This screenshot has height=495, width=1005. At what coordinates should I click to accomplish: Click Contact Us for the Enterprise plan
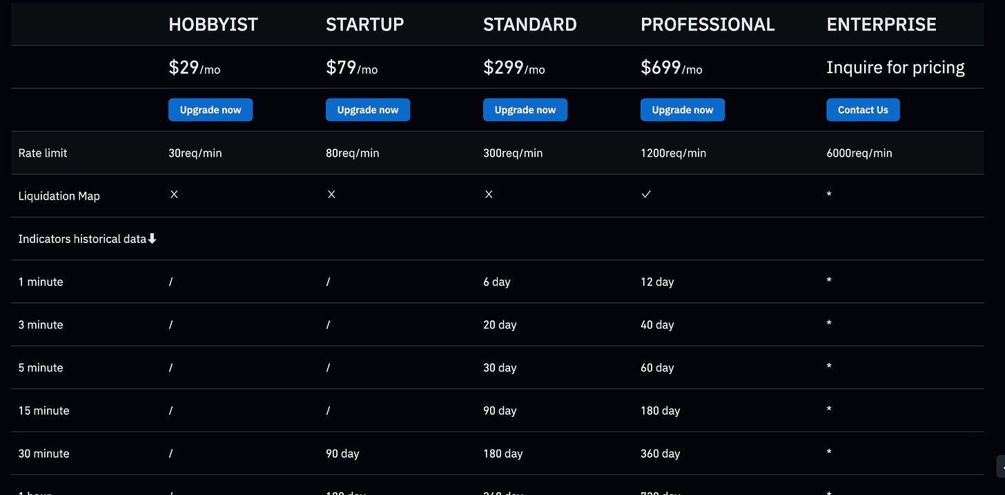click(x=863, y=110)
